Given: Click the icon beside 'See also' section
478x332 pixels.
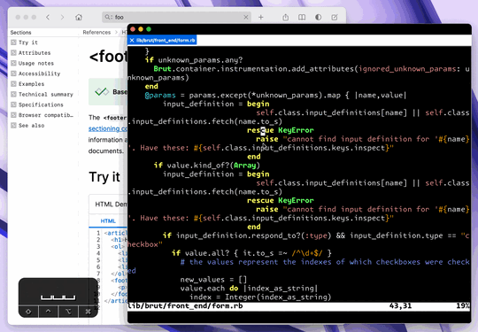Looking at the screenshot, I should [13, 126].
